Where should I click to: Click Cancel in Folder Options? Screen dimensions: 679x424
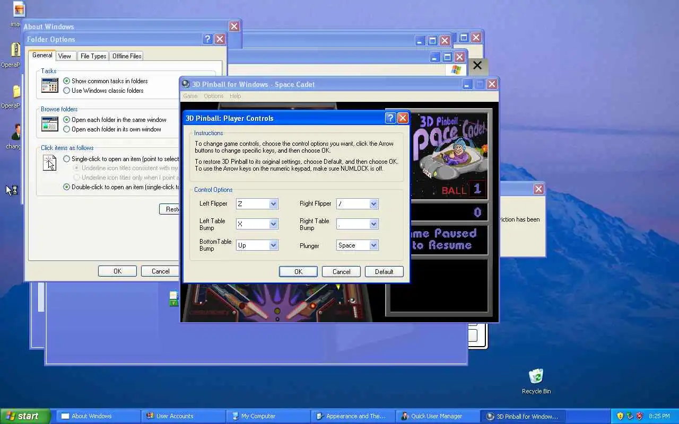(x=160, y=271)
